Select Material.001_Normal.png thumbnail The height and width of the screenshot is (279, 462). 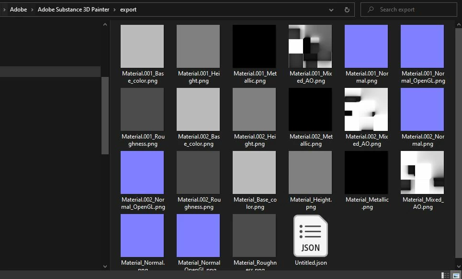tap(366, 46)
